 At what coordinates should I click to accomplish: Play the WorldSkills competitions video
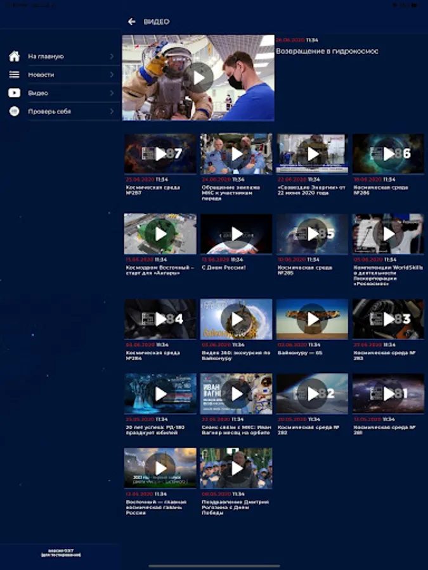[388, 234]
